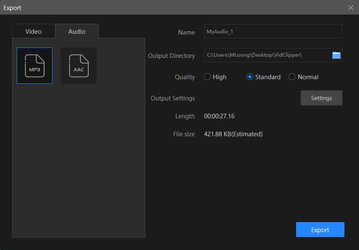Open the output directory folder browser icon

click(x=336, y=55)
